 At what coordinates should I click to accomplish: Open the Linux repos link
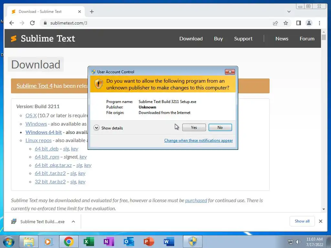(38, 140)
